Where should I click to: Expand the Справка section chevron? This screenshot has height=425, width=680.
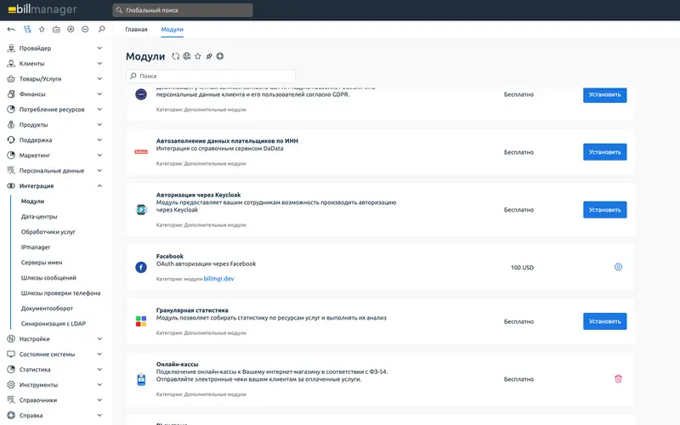pos(99,416)
